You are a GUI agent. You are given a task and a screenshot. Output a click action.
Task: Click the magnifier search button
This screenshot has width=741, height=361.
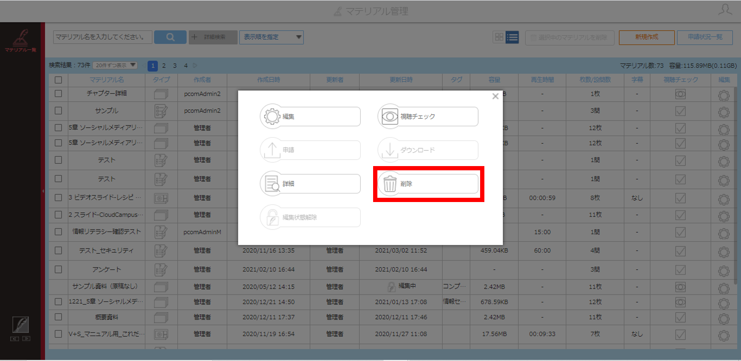(x=170, y=37)
